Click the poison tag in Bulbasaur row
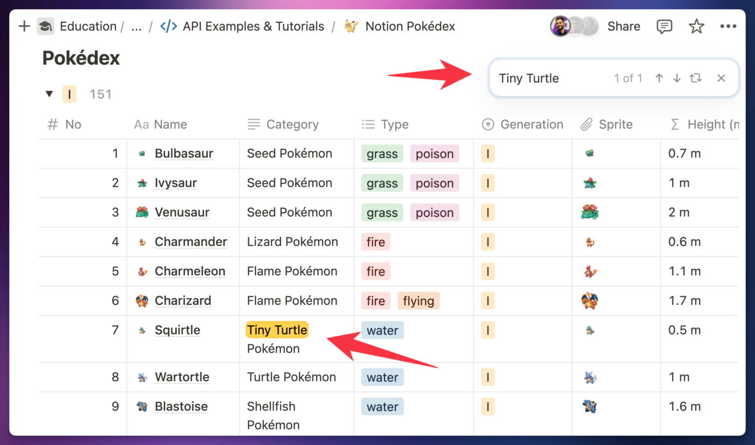The width and height of the screenshot is (755, 445). [435, 154]
